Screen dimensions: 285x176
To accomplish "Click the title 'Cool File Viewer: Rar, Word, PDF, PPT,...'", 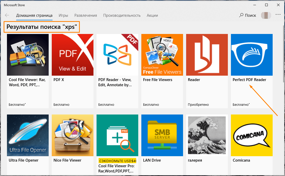I will pos(27,82).
